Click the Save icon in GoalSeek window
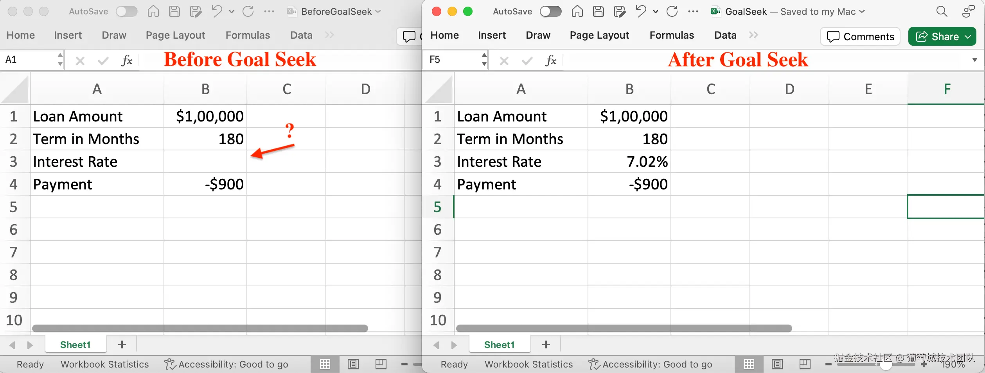Image resolution: width=985 pixels, height=373 pixels. coord(599,11)
